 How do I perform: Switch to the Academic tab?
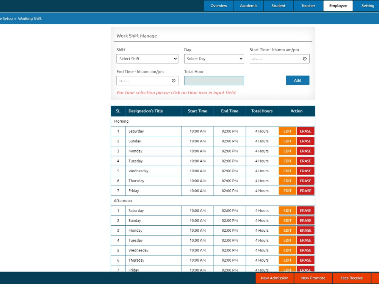point(248,6)
